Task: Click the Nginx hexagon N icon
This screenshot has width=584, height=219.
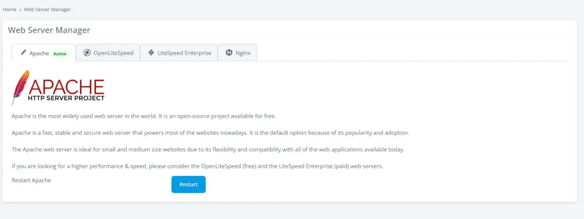Action: (x=229, y=53)
